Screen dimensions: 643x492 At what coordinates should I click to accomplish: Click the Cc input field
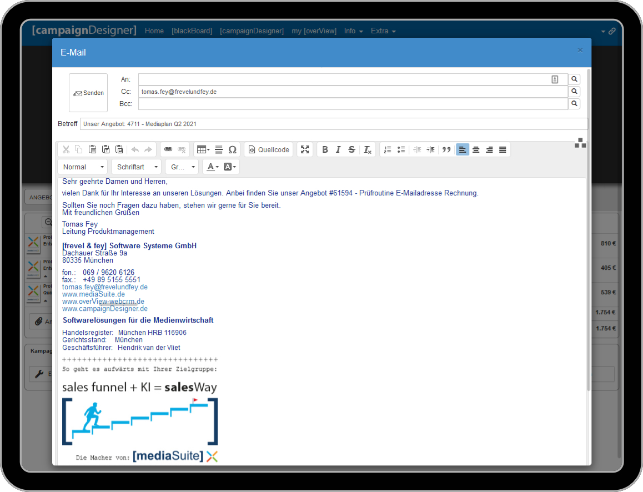[353, 92]
